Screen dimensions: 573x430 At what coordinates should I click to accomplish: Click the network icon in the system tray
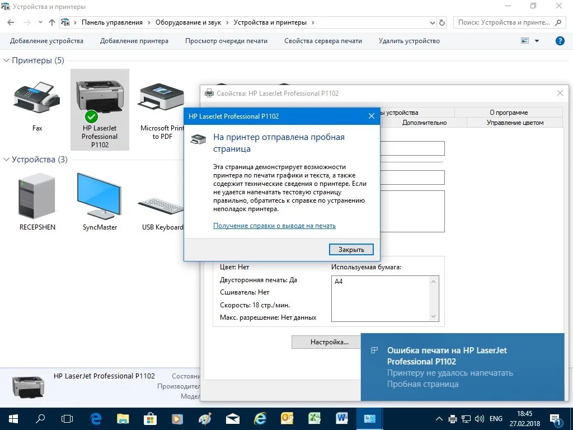tap(466, 419)
